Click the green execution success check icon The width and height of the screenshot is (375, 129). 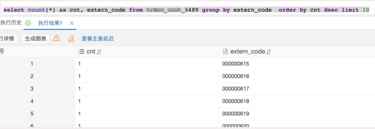pyautogui.click(x=28, y=23)
